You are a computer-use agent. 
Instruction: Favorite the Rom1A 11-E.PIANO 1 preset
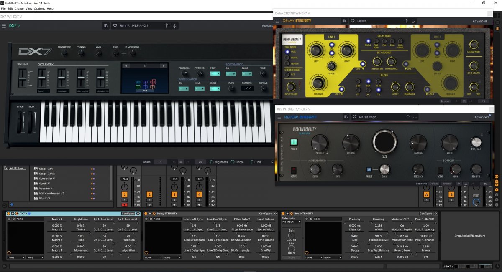click(x=115, y=25)
